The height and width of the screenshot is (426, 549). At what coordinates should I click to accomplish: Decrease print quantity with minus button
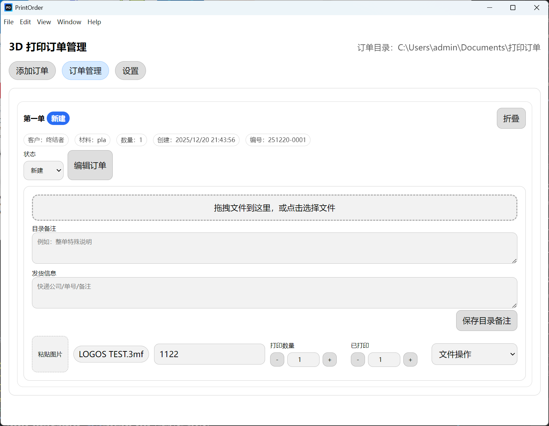tap(277, 359)
